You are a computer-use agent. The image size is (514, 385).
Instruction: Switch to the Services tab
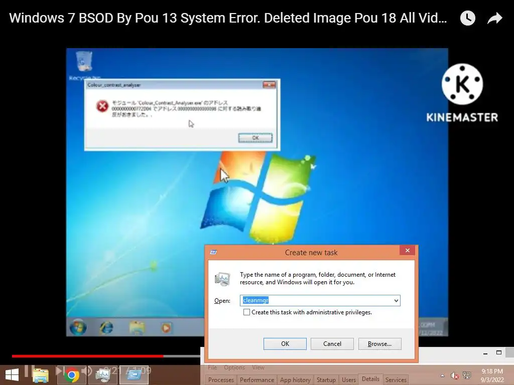coord(396,380)
